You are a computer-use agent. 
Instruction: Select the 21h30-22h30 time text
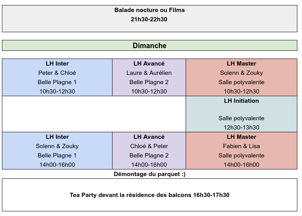pos(149,19)
